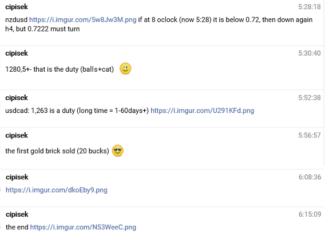
Task: Click cipisek username on the 5:30:40 message
Action: (17, 53)
